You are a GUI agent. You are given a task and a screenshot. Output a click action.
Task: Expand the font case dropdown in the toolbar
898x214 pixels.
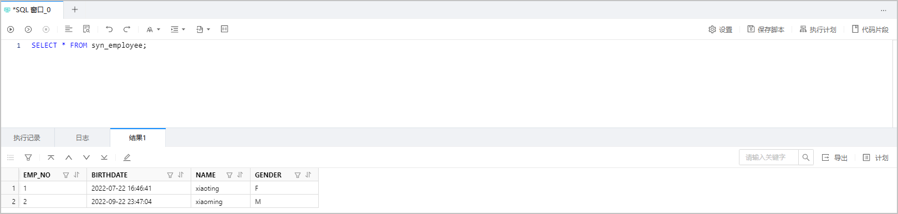coord(154,29)
